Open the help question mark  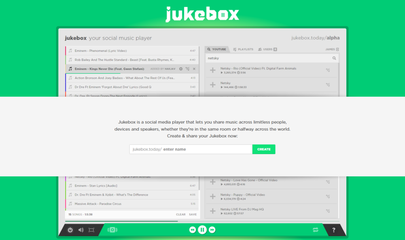[334, 230]
